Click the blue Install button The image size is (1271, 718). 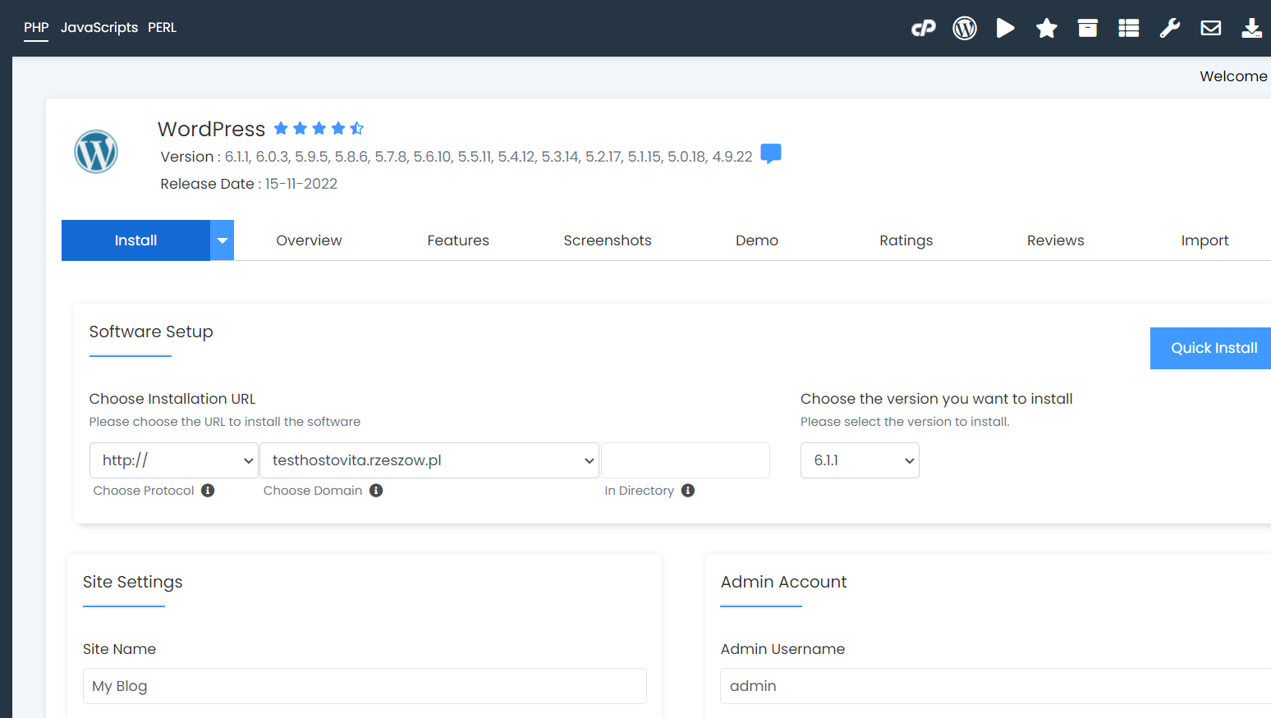[x=135, y=240]
